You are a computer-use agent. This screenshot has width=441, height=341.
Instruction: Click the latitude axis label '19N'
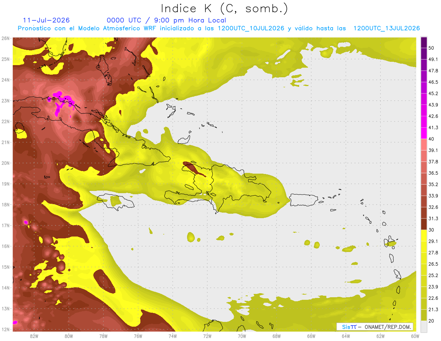pos(6,184)
